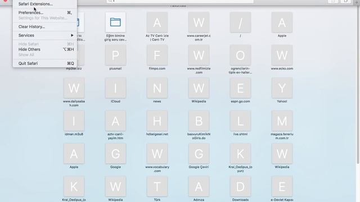Select Hide Others in menu
The width and height of the screenshot is (360, 202).
pyautogui.click(x=45, y=49)
